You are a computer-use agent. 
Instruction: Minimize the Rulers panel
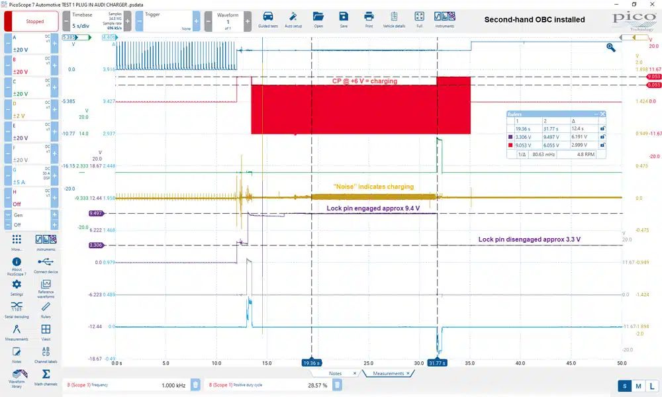(596, 114)
